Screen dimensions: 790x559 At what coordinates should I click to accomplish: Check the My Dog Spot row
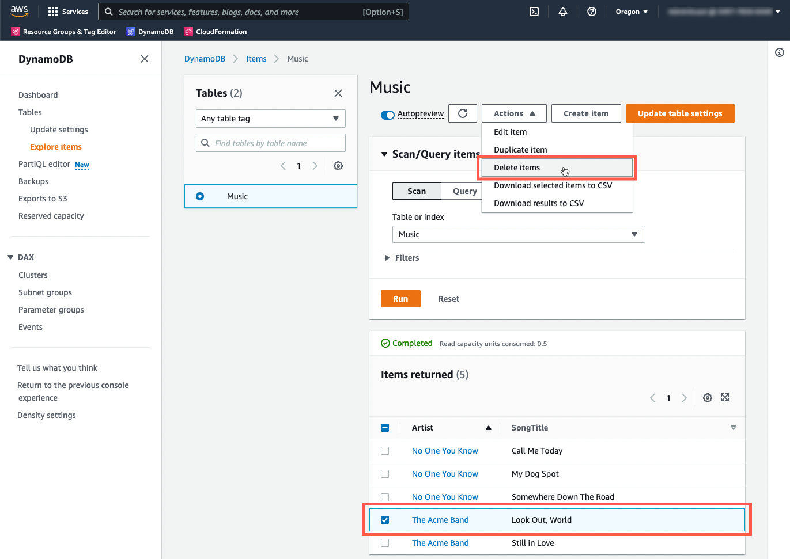385,474
